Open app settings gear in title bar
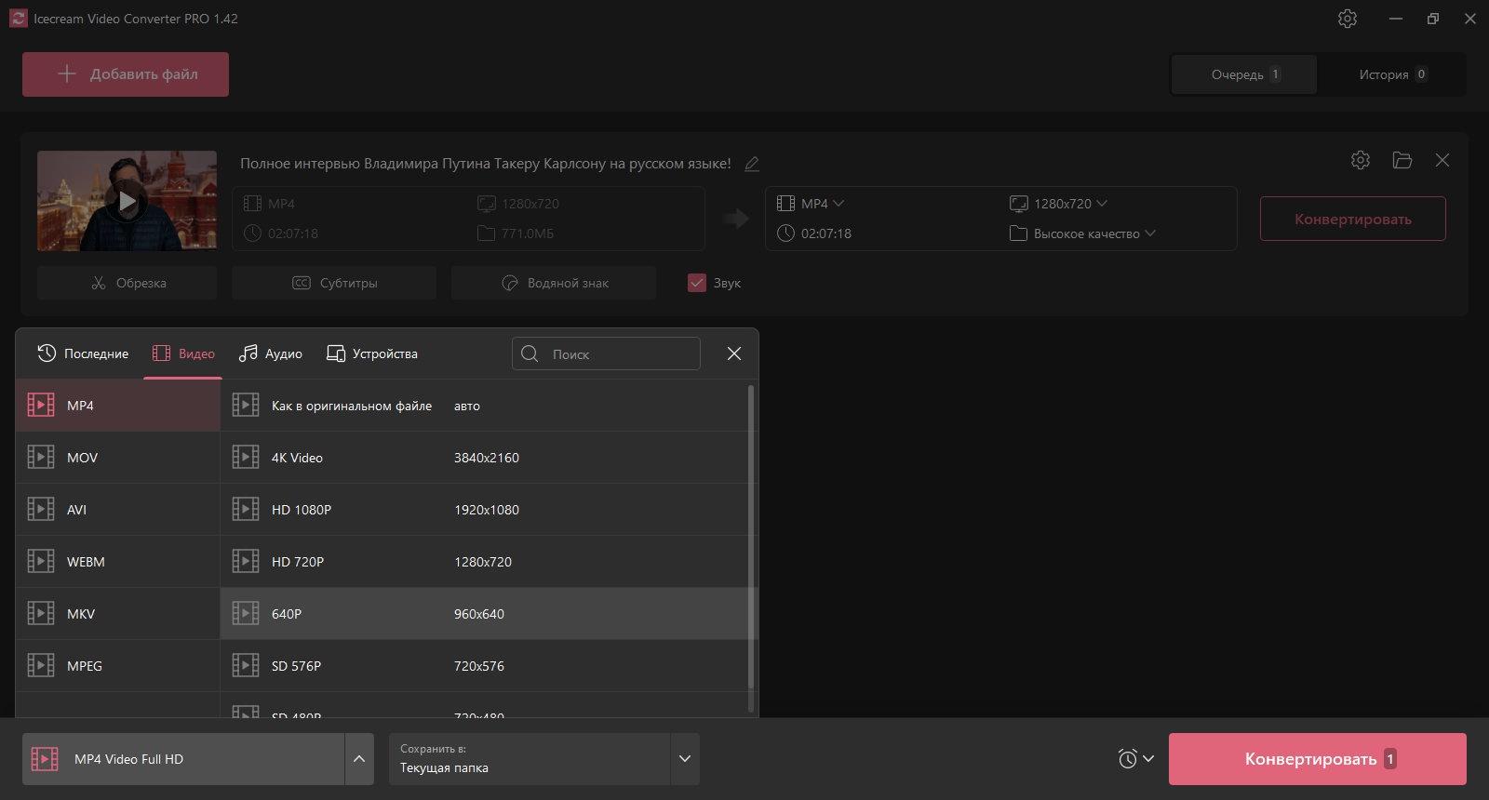 (1347, 19)
